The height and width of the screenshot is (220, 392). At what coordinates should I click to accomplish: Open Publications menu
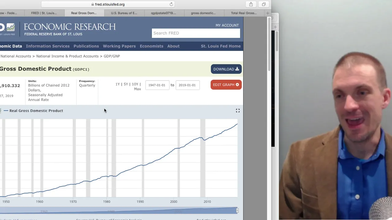[86, 46]
